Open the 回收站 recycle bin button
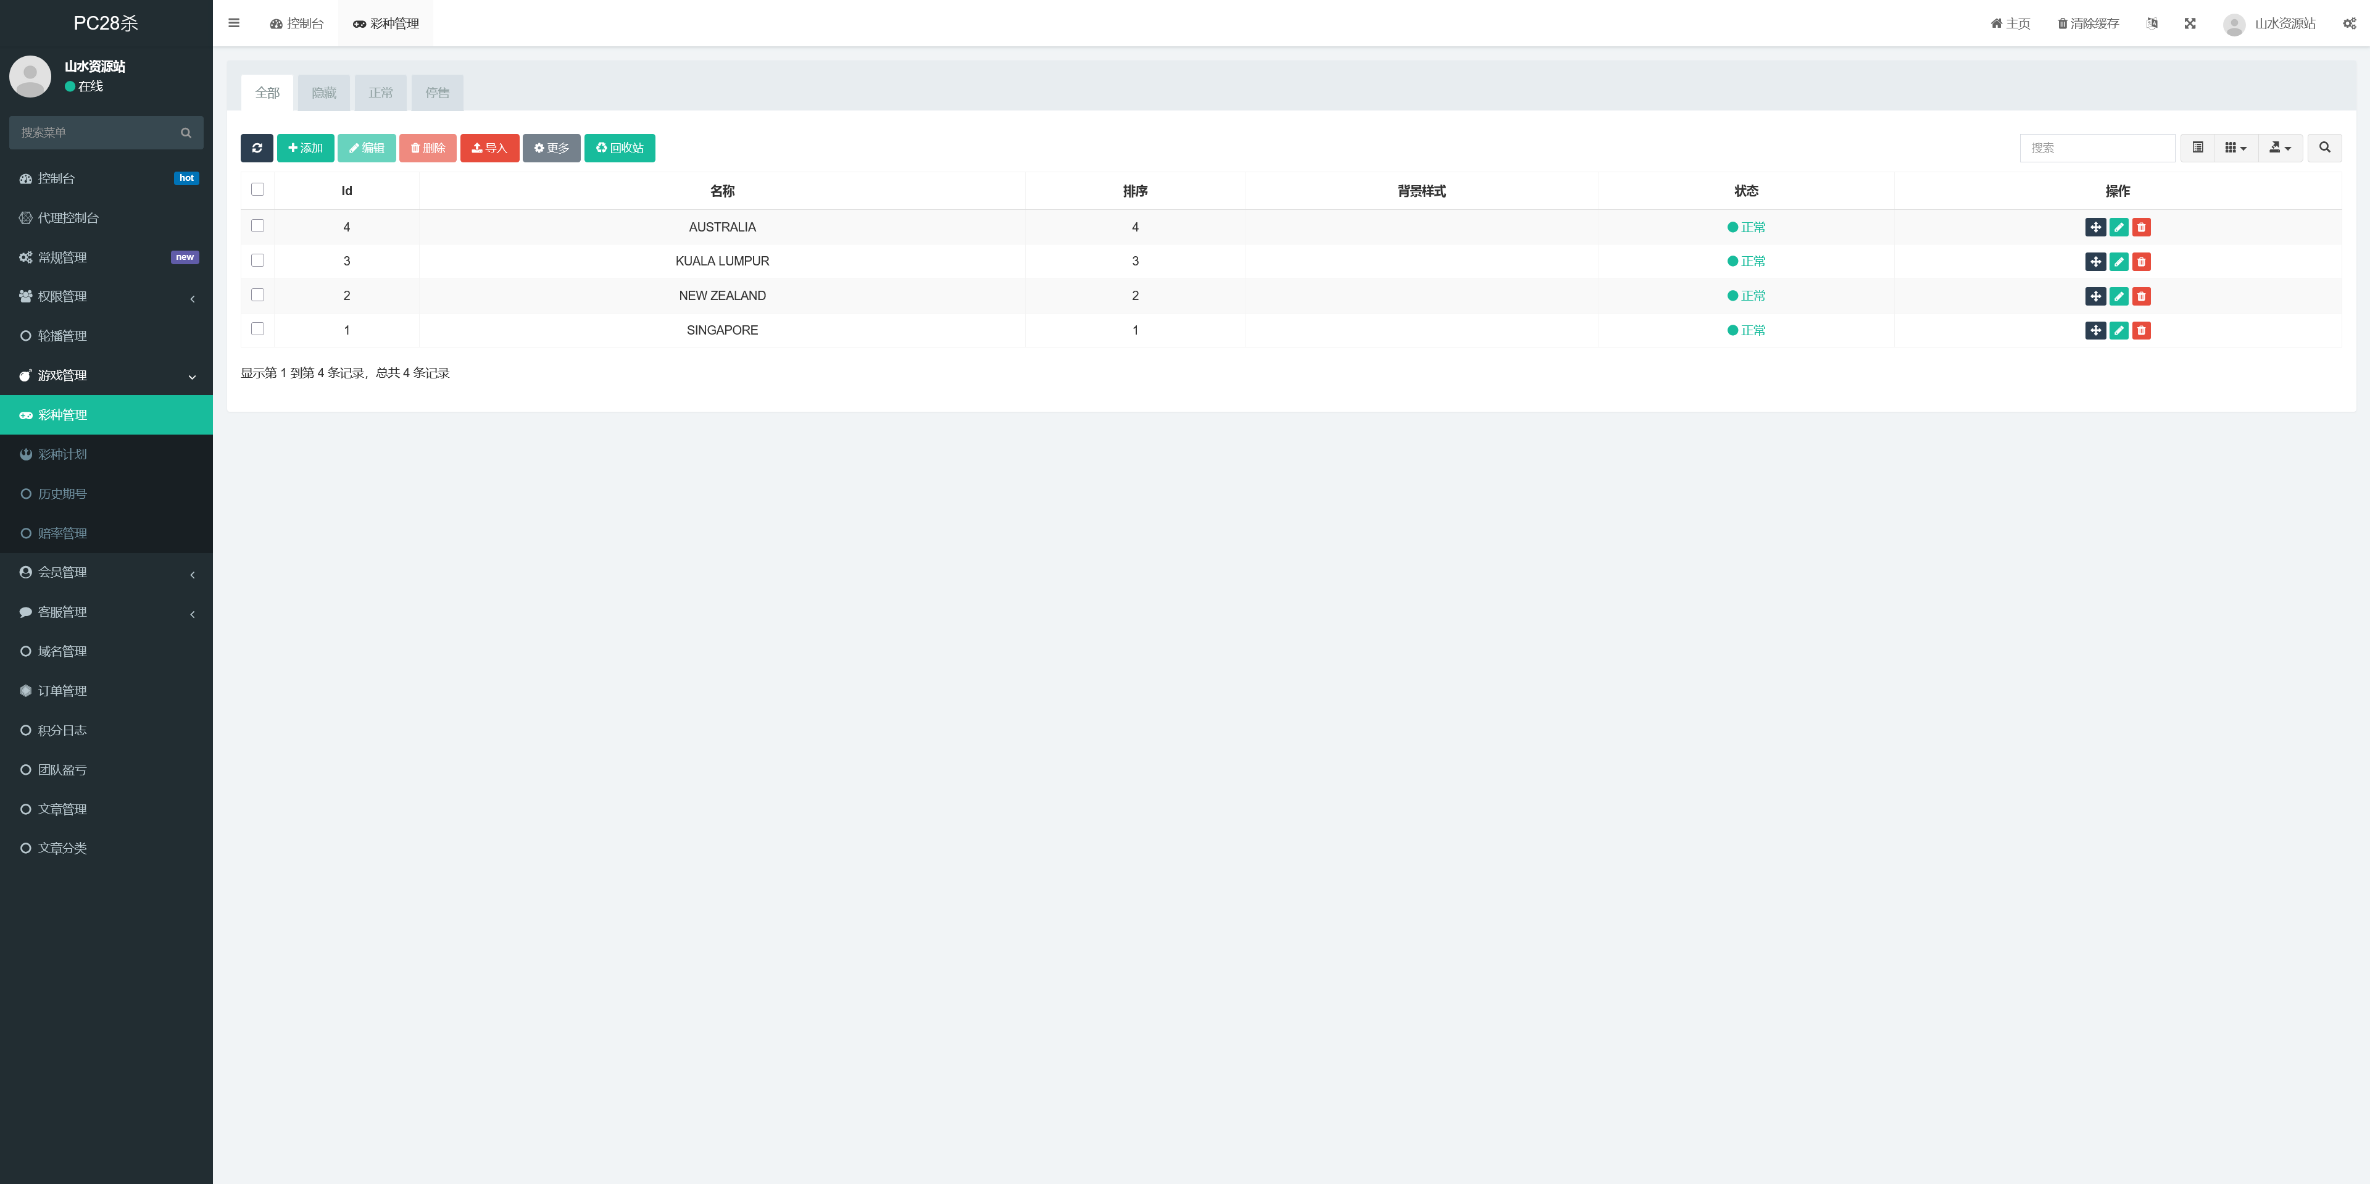Image resolution: width=2370 pixels, height=1184 pixels. click(619, 148)
